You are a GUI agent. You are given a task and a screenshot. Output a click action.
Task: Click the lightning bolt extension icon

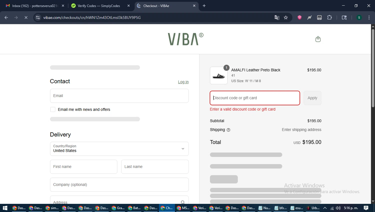pyautogui.click(x=309, y=18)
